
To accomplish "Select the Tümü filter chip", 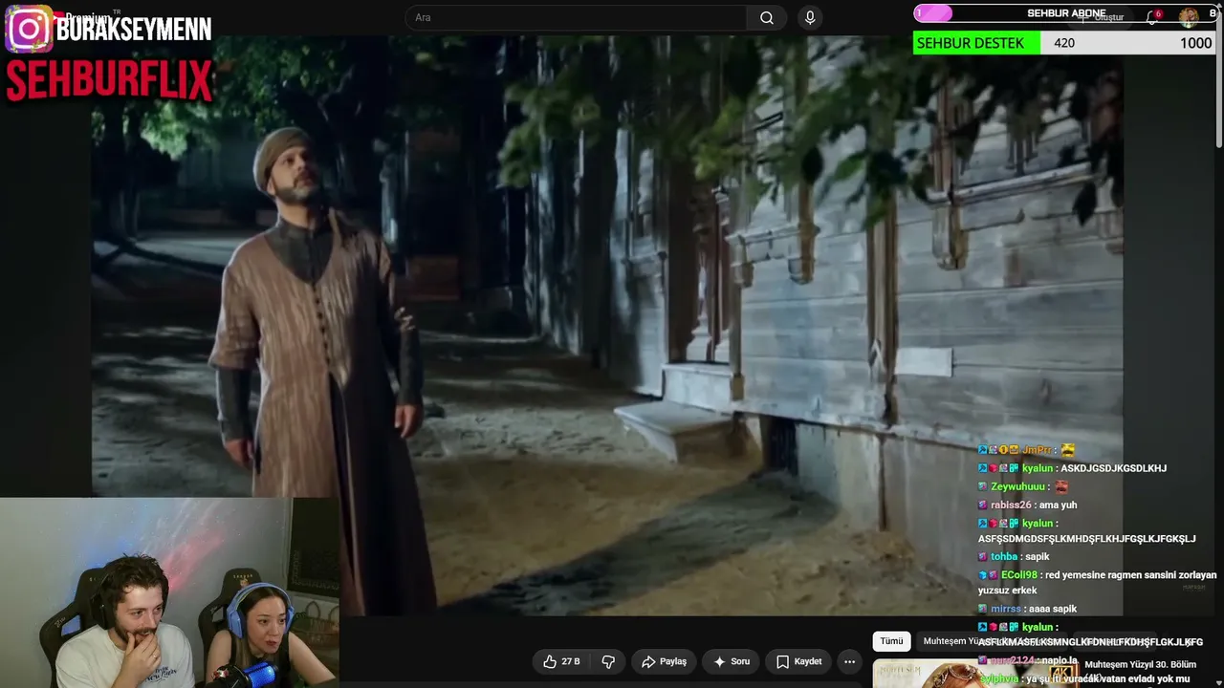I will pyautogui.click(x=891, y=641).
